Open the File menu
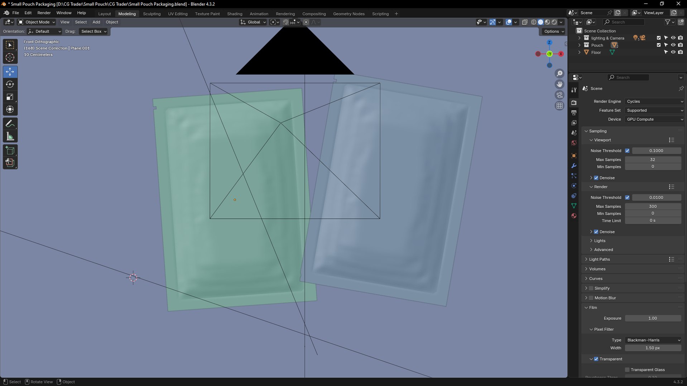 (x=16, y=13)
